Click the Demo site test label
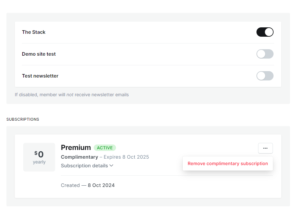This screenshot has height=214, width=299. [x=39, y=54]
